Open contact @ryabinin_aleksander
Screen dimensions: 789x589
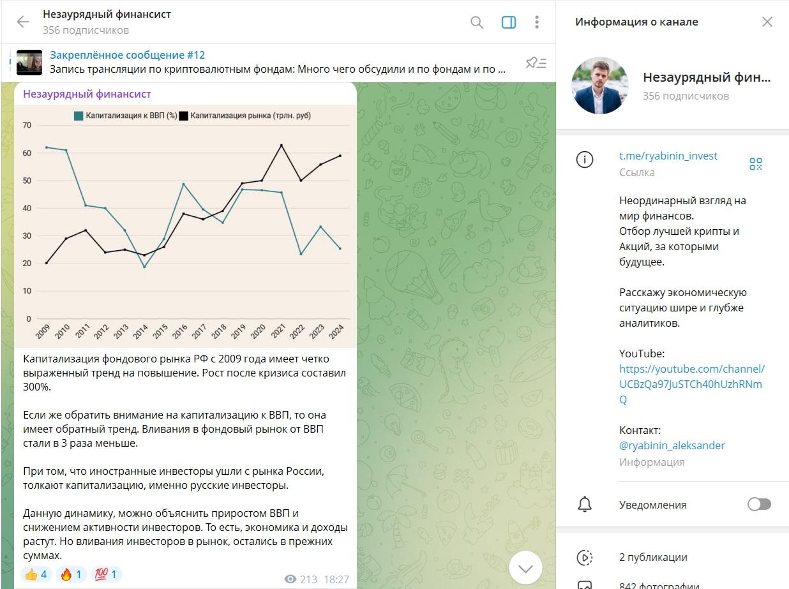(x=672, y=445)
